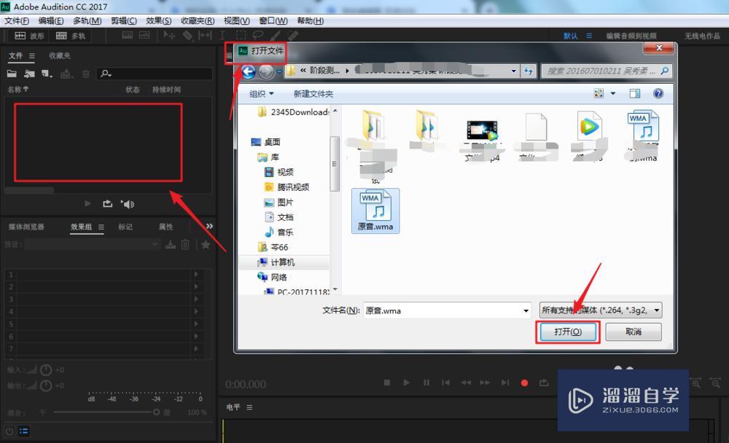Open workspace 默认 menu icon
Image resolution: width=729 pixels, height=443 pixels.
(x=589, y=36)
